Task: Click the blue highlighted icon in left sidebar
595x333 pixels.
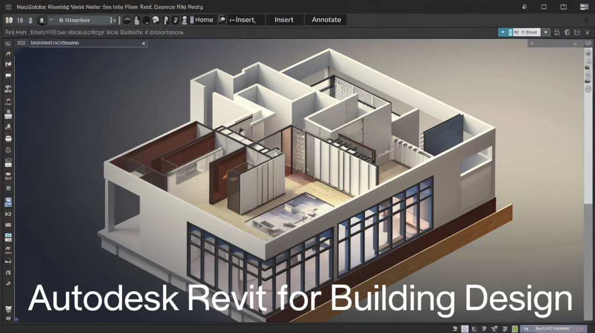Action: [8, 202]
